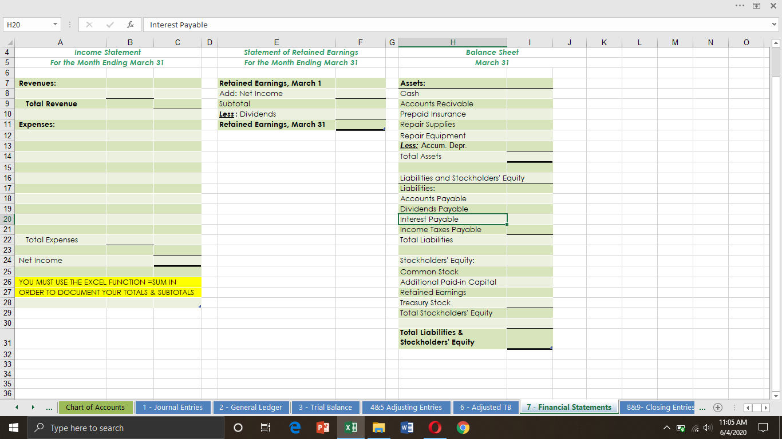The width and height of the screenshot is (782, 439).
Task: Open Chrome from the taskbar
Action: [x=463, y=427]
